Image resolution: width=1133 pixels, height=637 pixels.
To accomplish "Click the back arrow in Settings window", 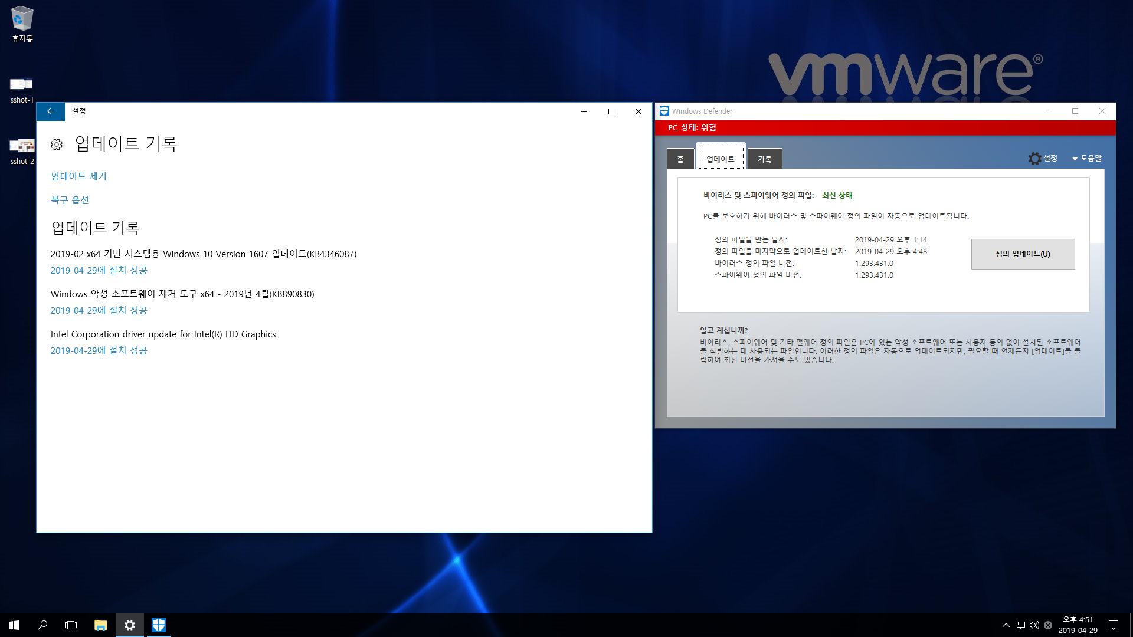I will pyautogui.click(x=50, y=111).
